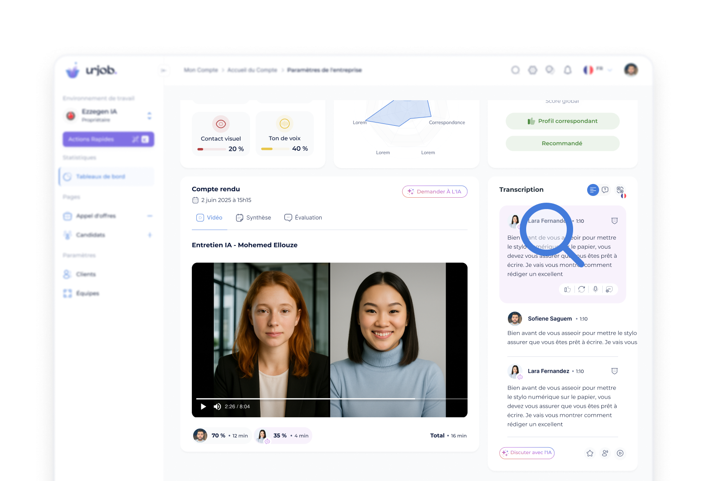Expand the Ezzegen IA workspace selector
The height and width of the screenshot is (481, 707).
tap(149, 116)
